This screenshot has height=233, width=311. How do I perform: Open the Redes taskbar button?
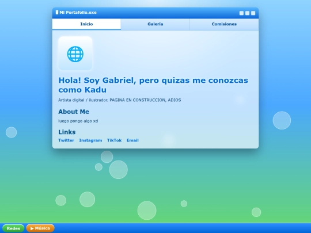click(x=13, y=228)
